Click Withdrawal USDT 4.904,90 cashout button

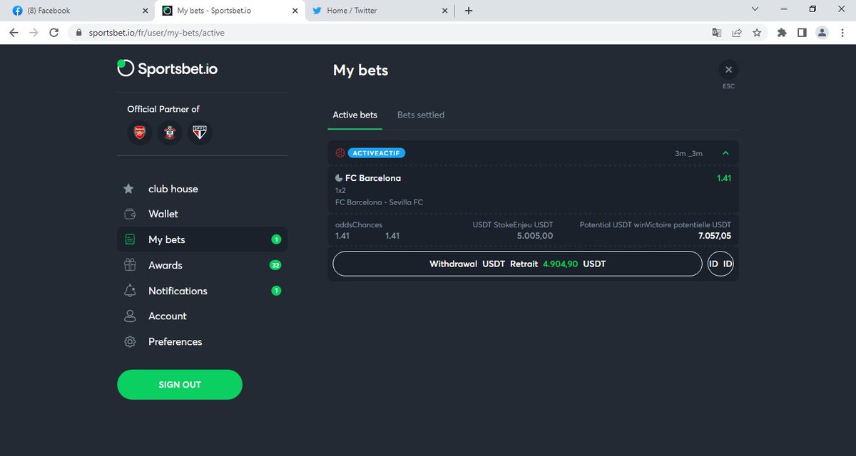[518, 264]
